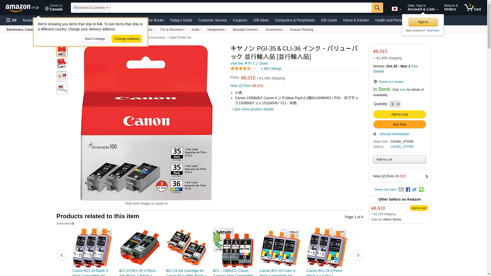Open the Quantity dropdown
Image resolution: width=491 pixels, height=276 pixels.
[x=395, y=104]
